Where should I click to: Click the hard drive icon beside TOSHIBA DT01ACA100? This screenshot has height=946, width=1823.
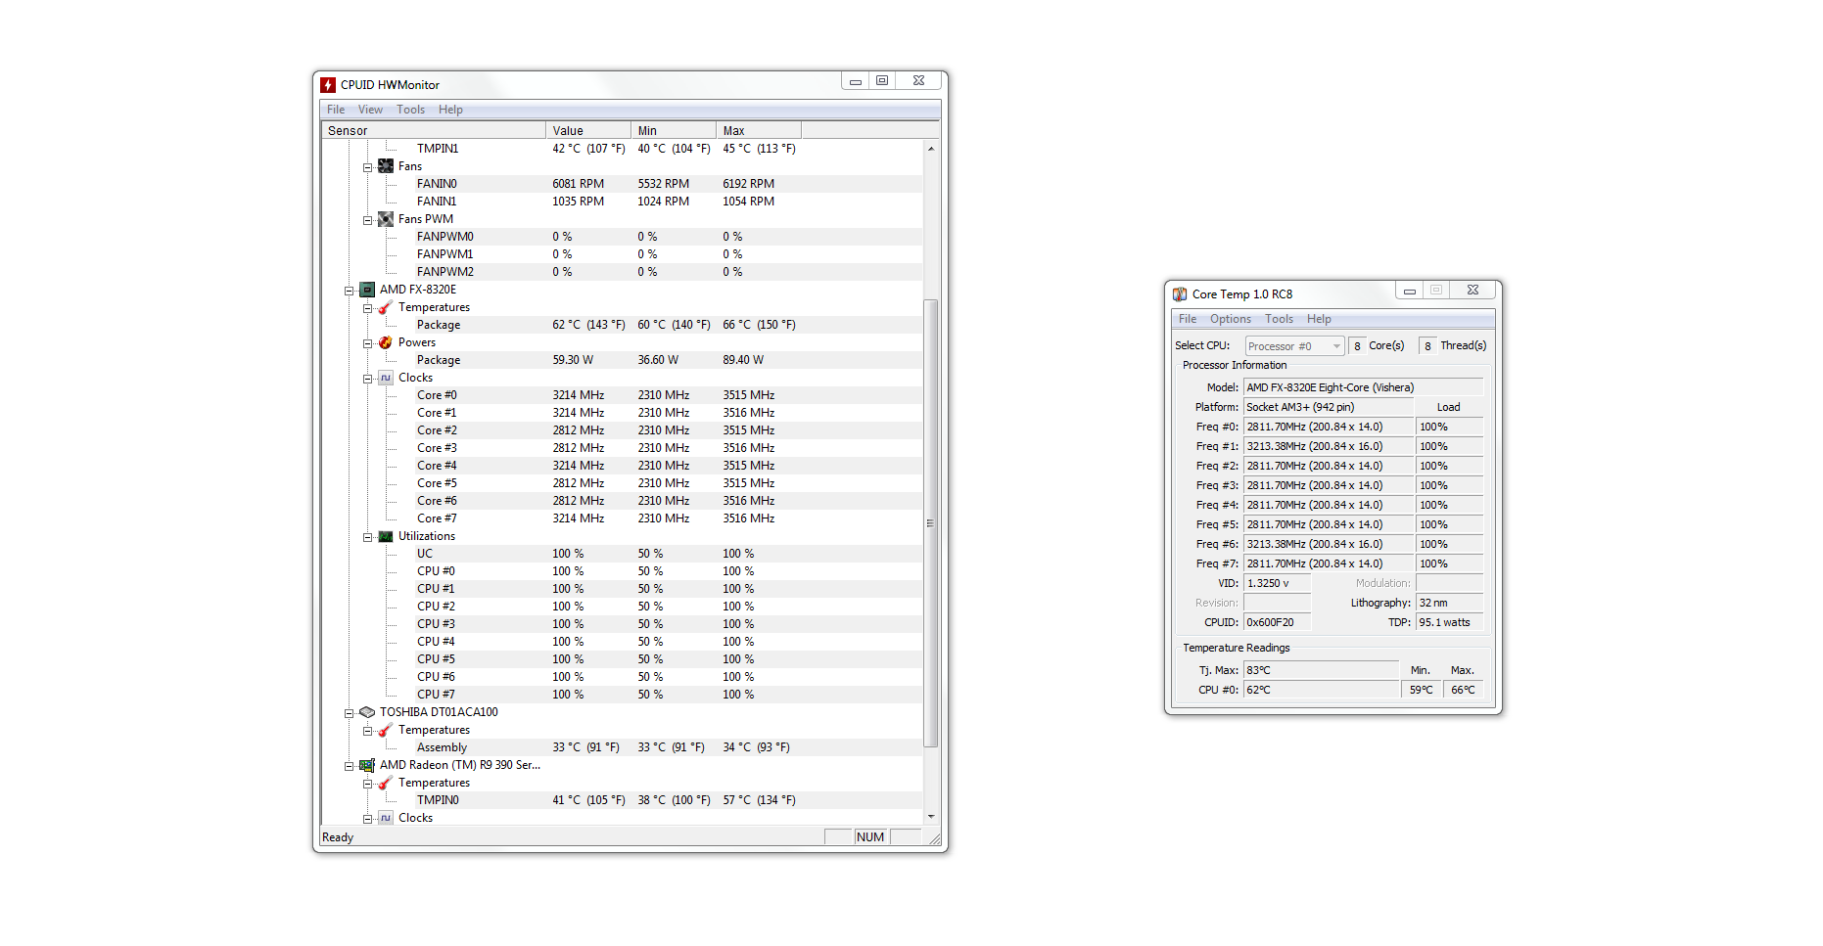[367, 712]
